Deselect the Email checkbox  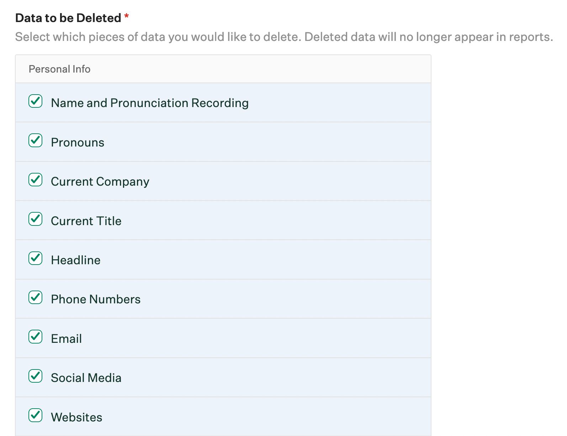(x=36, y=337)
